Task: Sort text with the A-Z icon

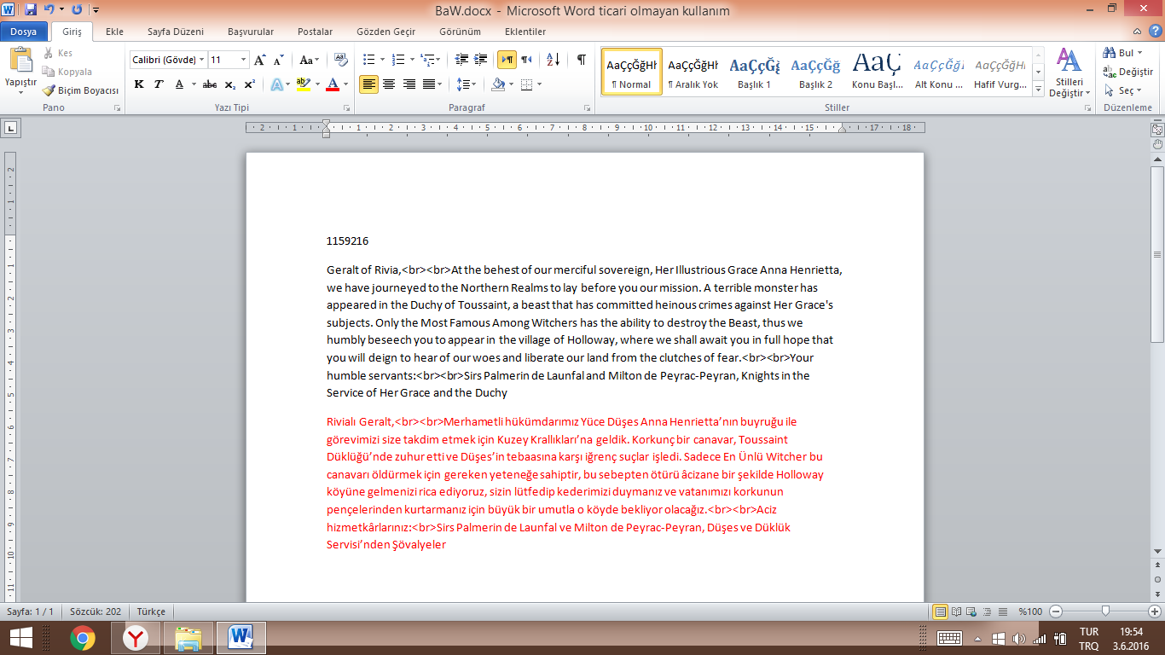Action: click(x=553, y=60)
